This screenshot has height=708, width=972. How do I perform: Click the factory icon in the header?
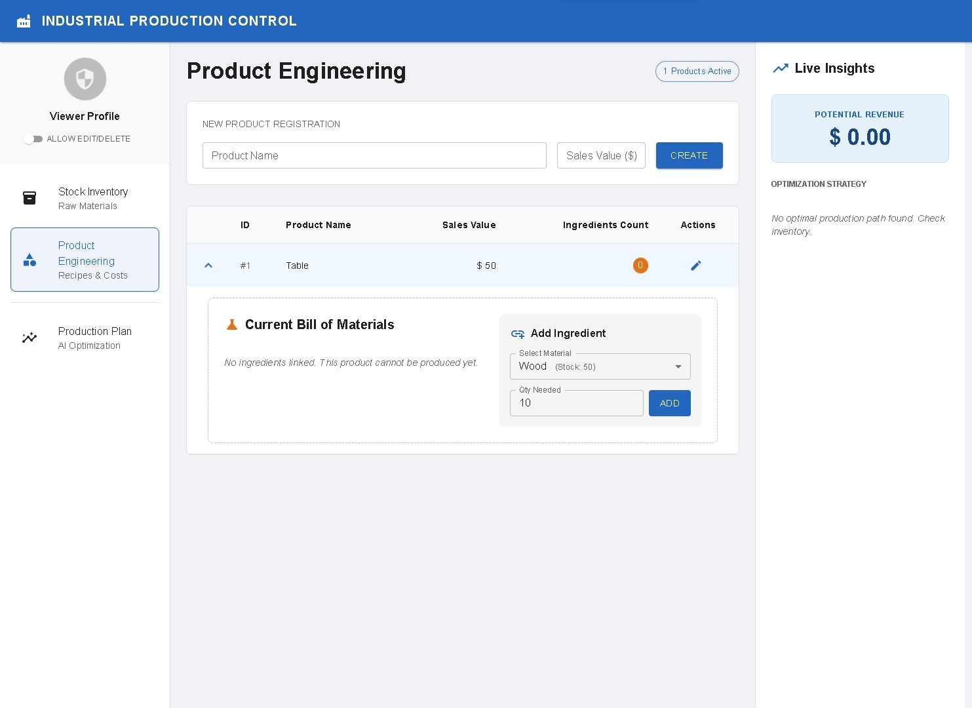coord(24,22)
